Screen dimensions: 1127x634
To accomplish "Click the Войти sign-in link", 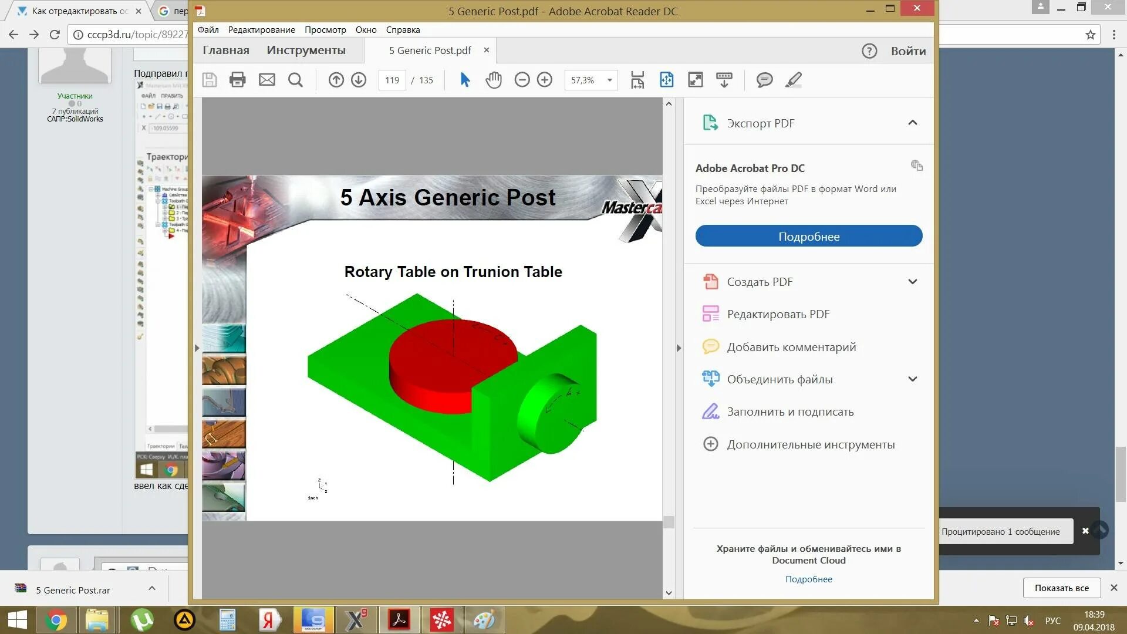I will pyautogui.click(x=908, y=51).
